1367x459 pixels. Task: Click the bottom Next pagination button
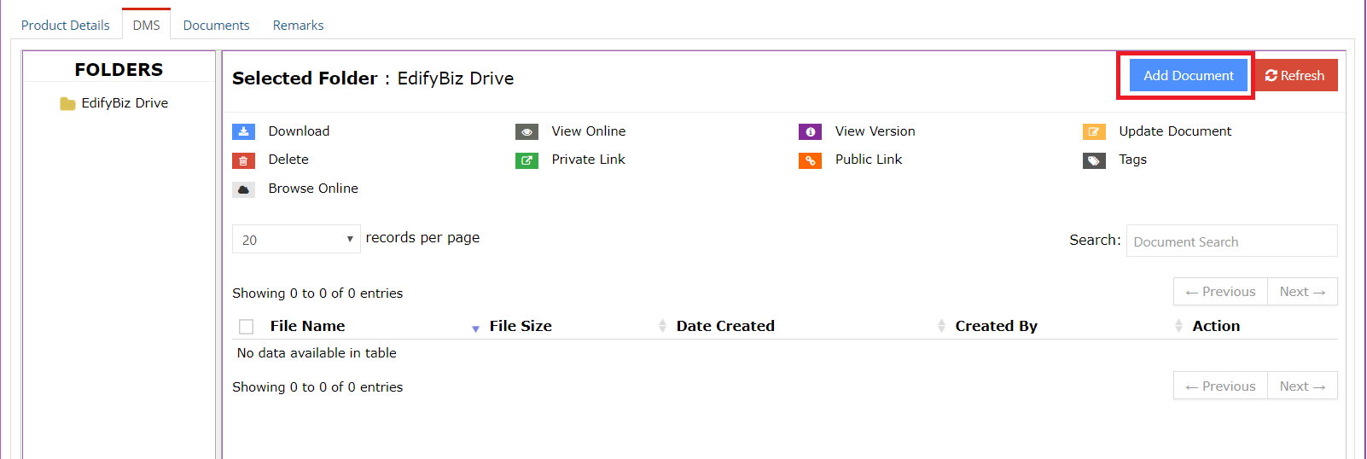pyautogui.click(x=1302, y=386)
